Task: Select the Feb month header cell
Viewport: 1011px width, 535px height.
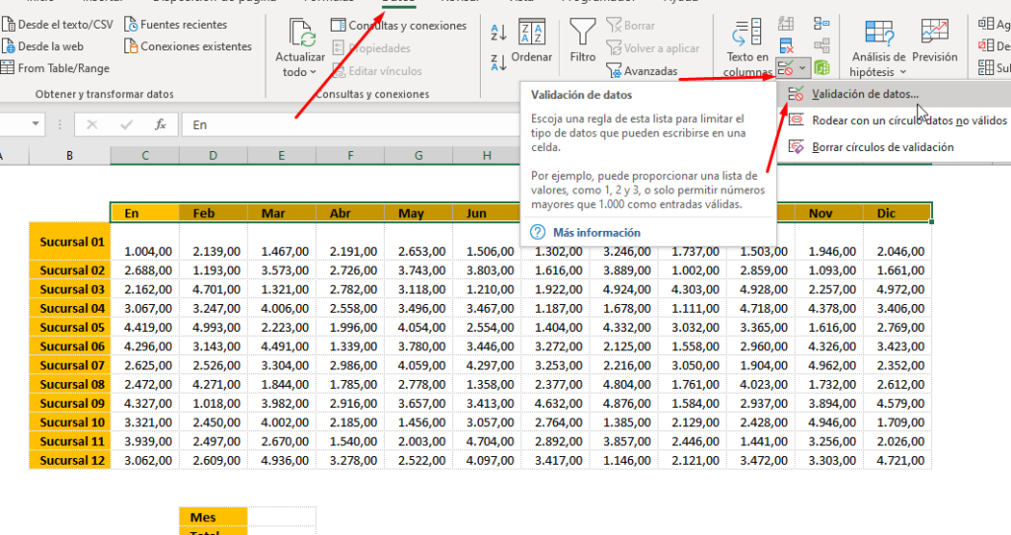Action: click(x=213, y=212)
